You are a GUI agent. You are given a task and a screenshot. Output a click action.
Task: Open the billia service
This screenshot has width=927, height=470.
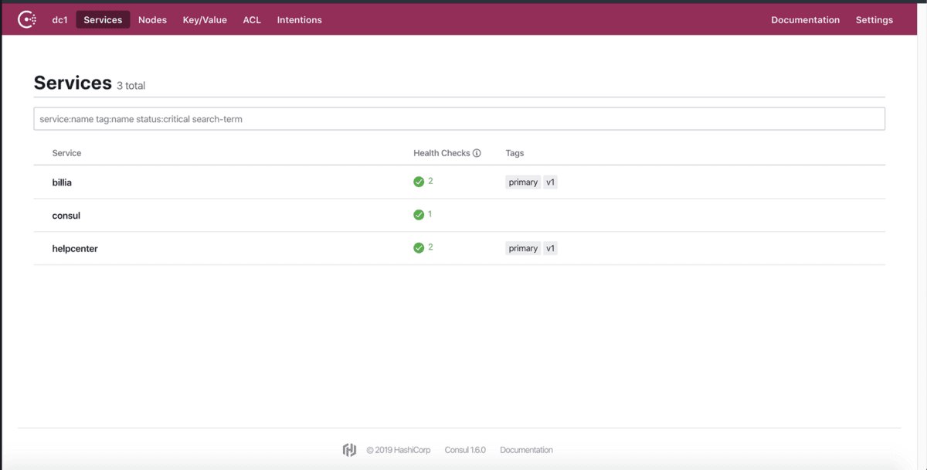[x=62, y=182]
